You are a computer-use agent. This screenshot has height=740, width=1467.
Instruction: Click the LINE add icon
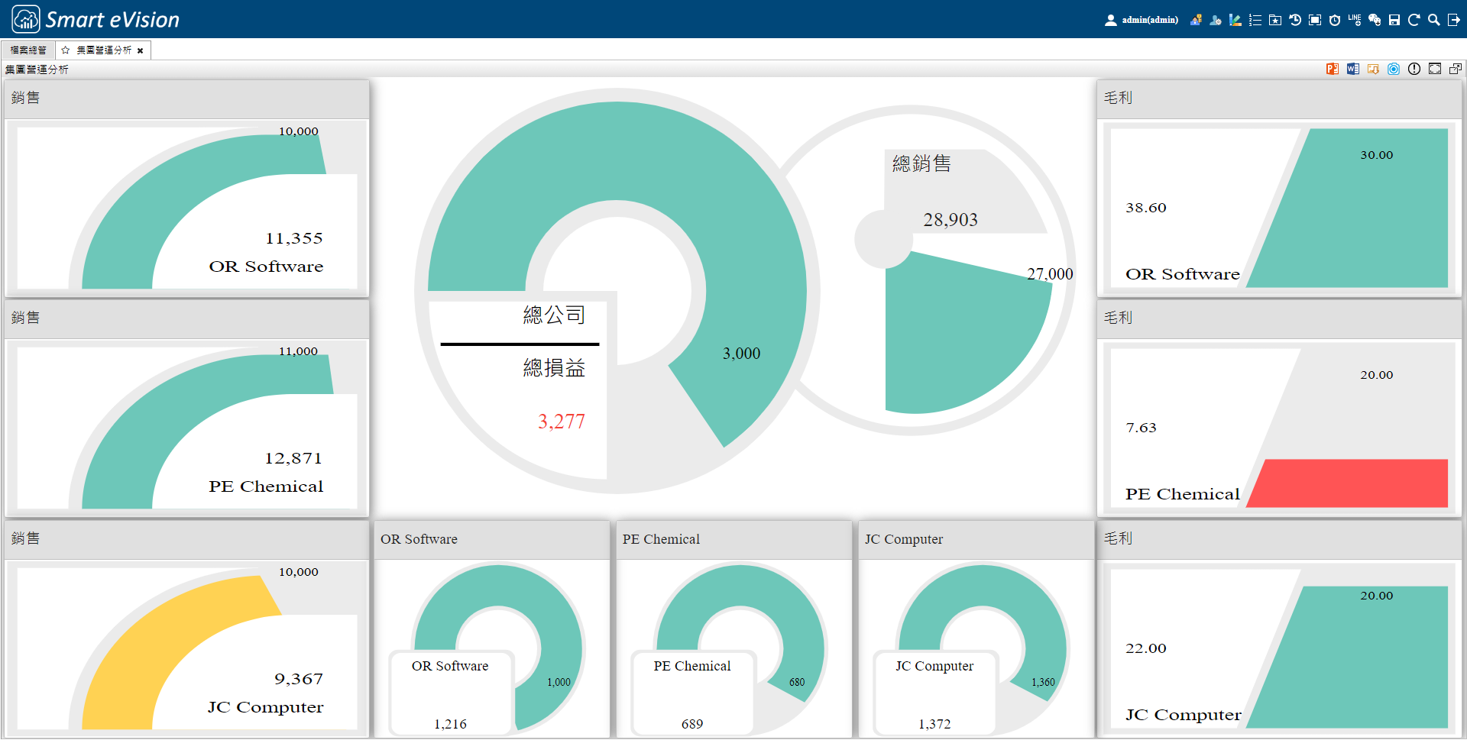(1355, 20)
